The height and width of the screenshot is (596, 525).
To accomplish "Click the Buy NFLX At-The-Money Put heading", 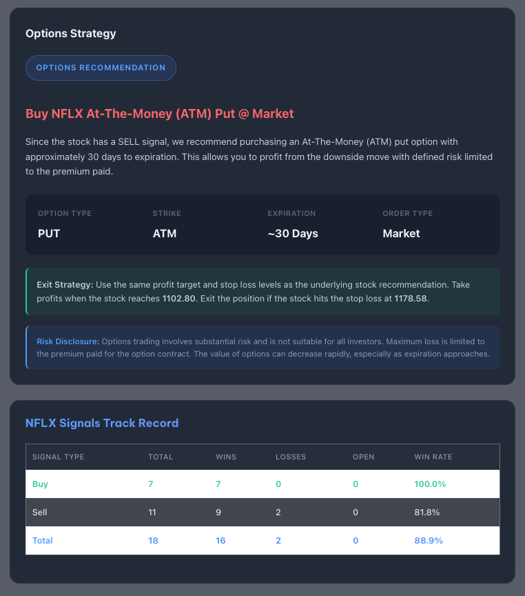I will point(159,114).
